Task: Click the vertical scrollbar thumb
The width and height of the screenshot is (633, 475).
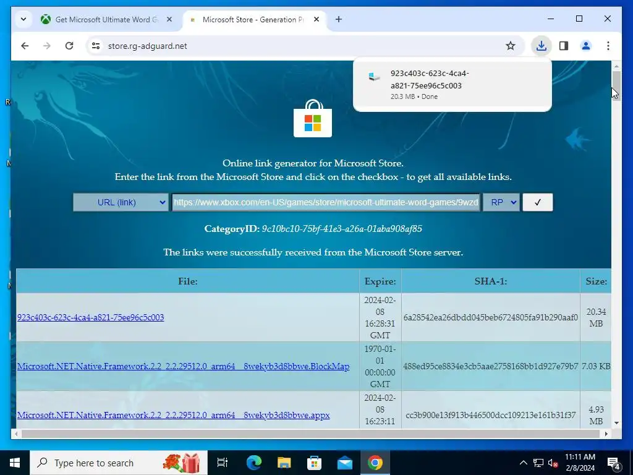Action: pos(616,85)
